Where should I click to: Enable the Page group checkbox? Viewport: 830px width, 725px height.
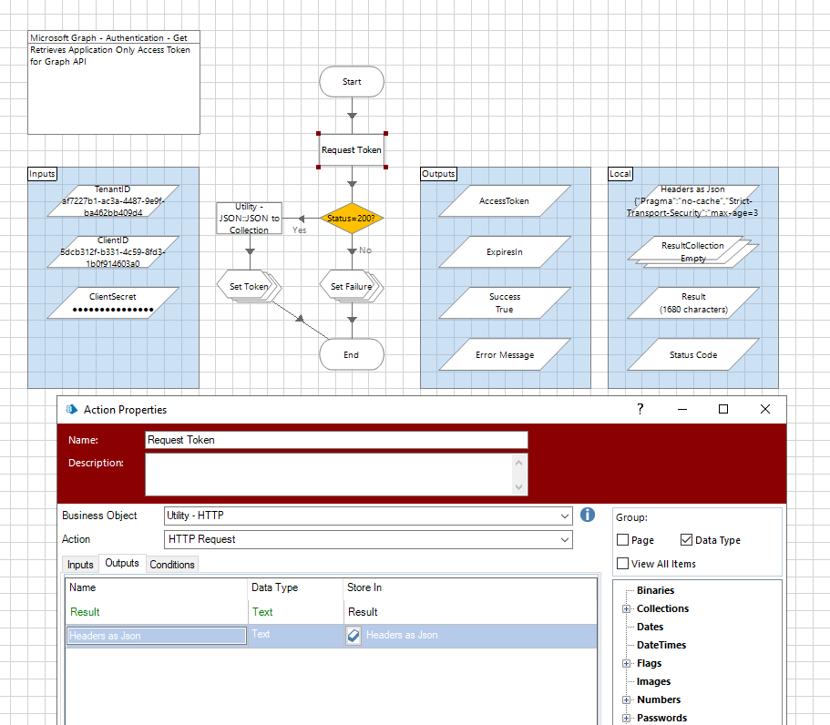tap(623, 540)
